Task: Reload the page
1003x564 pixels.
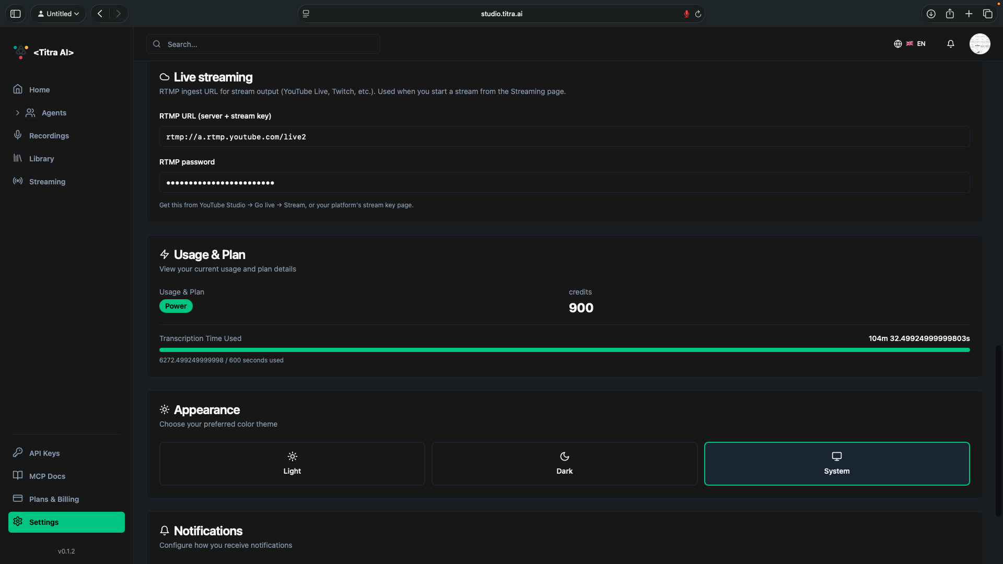Action: pos(698,14)
